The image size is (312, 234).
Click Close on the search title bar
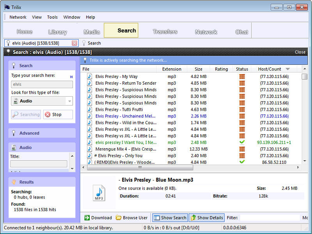pos(300,52)
